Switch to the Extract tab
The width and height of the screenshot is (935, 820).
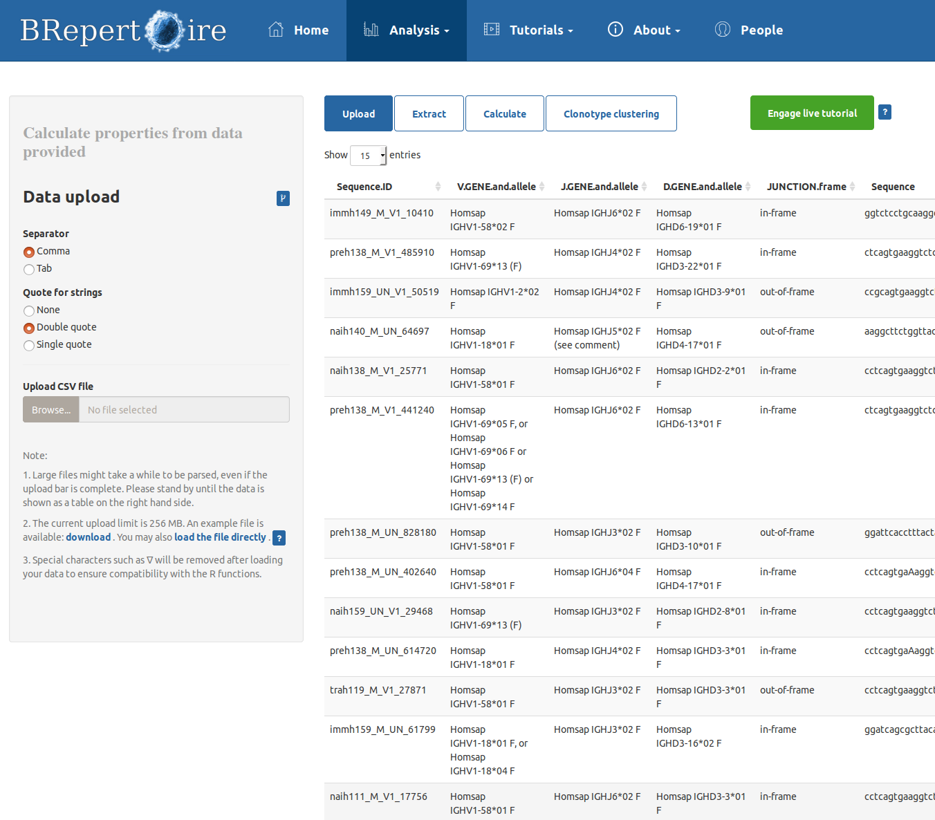coord(429,114)
